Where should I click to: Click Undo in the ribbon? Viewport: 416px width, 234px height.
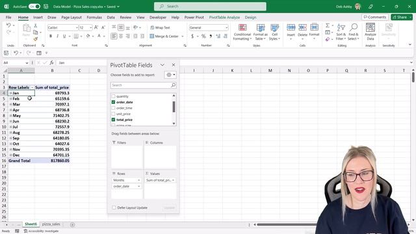8,25
